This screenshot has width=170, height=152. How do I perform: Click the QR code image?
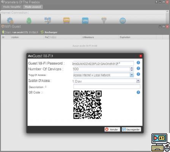(x=88, y=105)
